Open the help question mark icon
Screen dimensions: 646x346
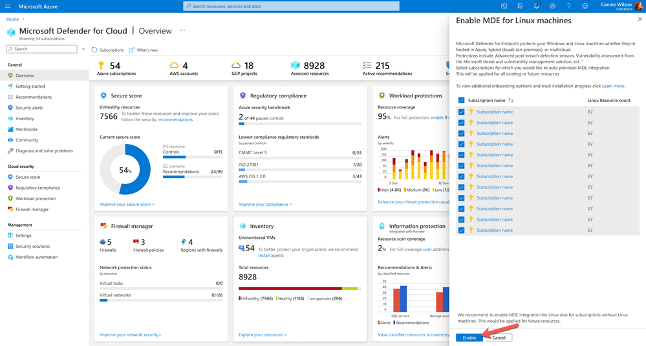(x=568, y=6)
